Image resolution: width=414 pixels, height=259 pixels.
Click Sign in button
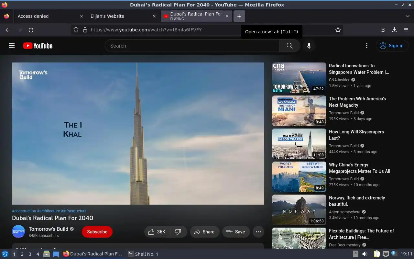(392, 46)
